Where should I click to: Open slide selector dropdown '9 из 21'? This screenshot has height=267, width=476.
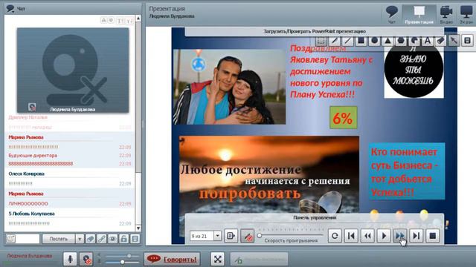(x=217, y=236)
